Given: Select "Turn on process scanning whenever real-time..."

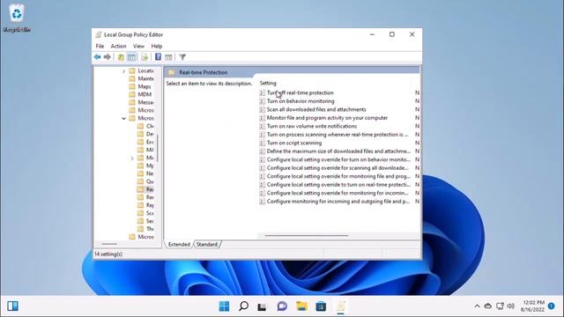Looking at the screenshot, I should (338, 135).
